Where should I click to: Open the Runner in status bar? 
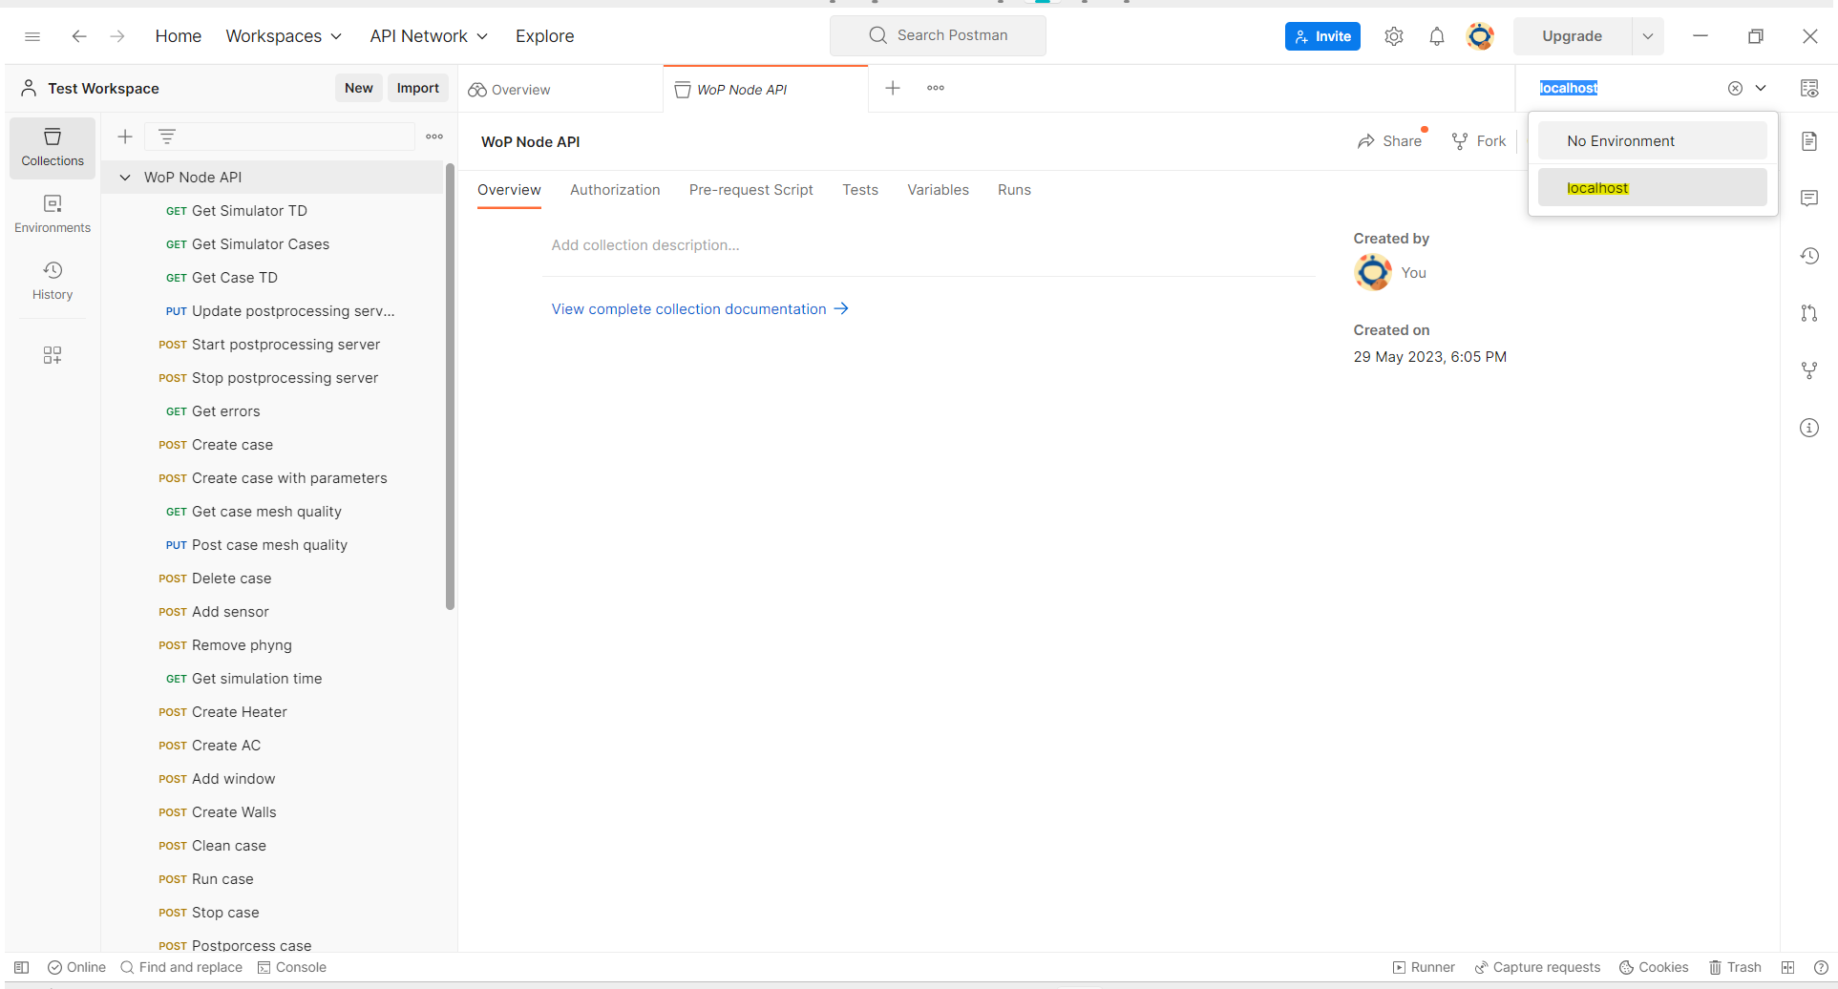[1424, 967]
